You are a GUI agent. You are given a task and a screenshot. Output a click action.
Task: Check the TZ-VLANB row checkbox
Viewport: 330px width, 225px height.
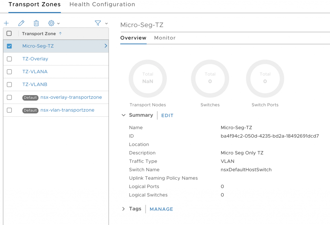click(x=9, y=85)
